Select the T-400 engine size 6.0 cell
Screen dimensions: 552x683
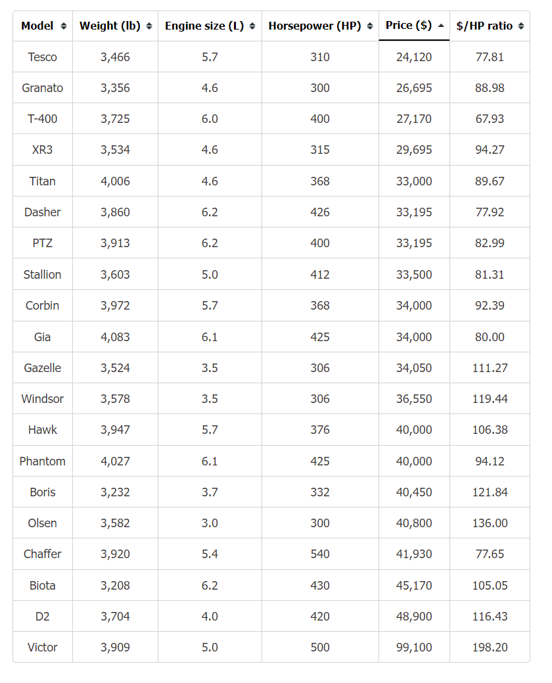tap(210, 119)
